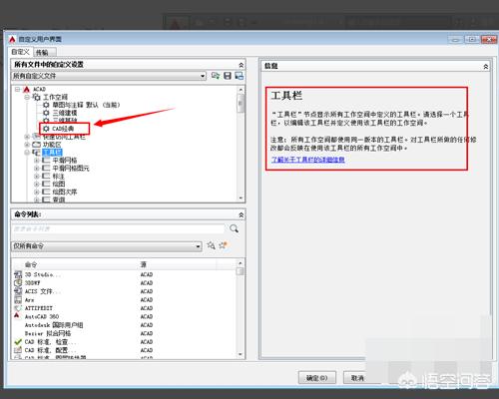Click the gear icon of 三维建模 workspace
Screen dimensions: 499x399
pos(46,113)
